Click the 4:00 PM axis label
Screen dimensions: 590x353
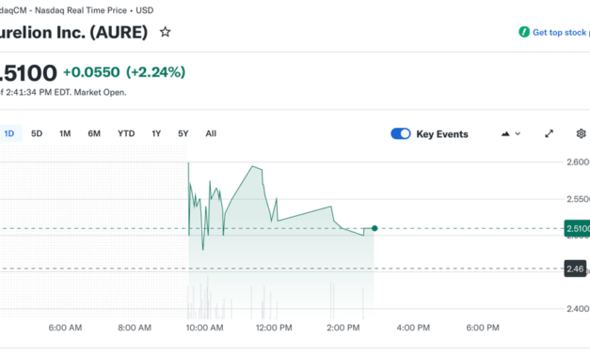coord(413,328)
